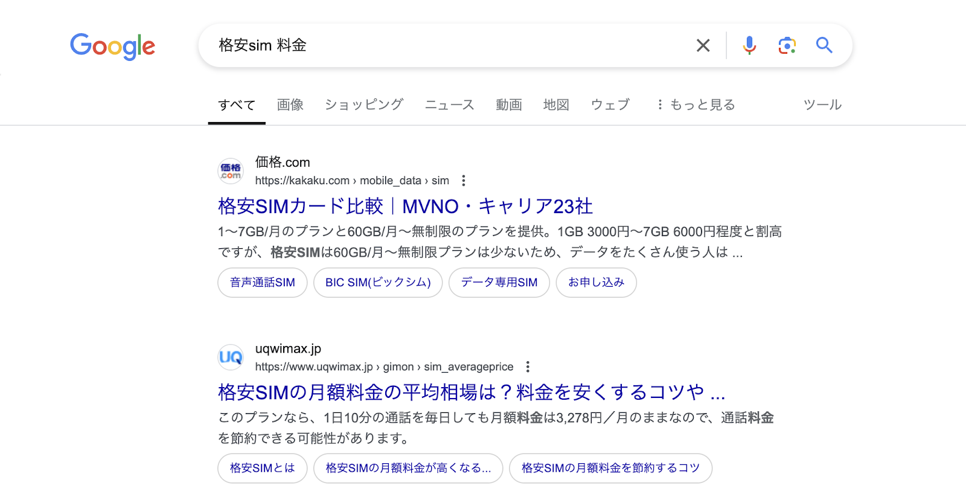
Task: Start voice search with the microphone icon
Action: click(x=749, y=45)
